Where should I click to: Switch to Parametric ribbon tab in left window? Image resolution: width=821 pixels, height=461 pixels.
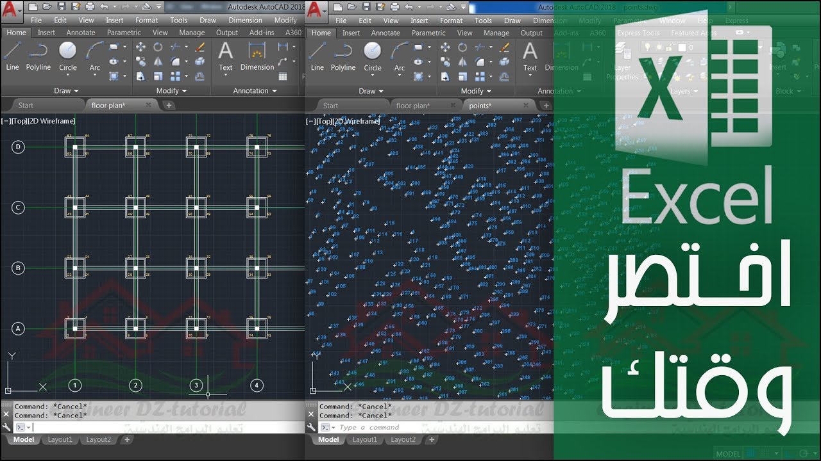[124, 33]
